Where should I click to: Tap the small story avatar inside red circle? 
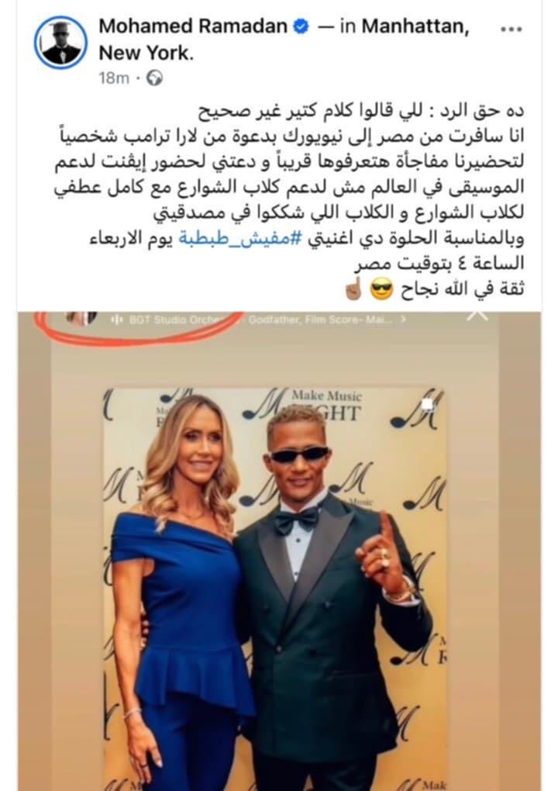pos(81,320)
